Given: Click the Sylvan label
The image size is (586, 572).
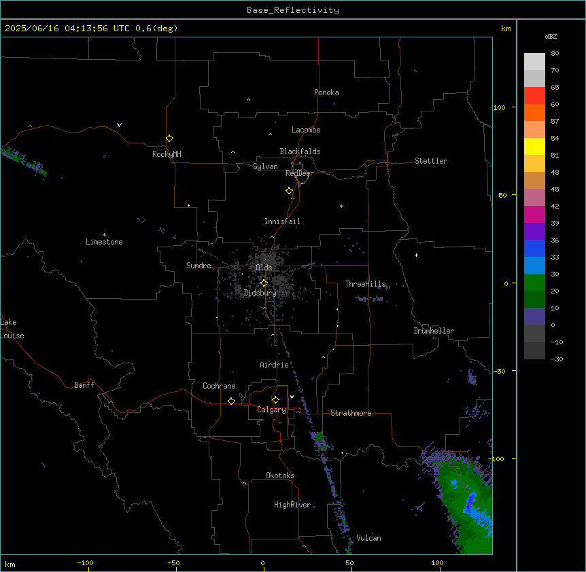Looking at the screenshot, I should click(x=265, y=166).
